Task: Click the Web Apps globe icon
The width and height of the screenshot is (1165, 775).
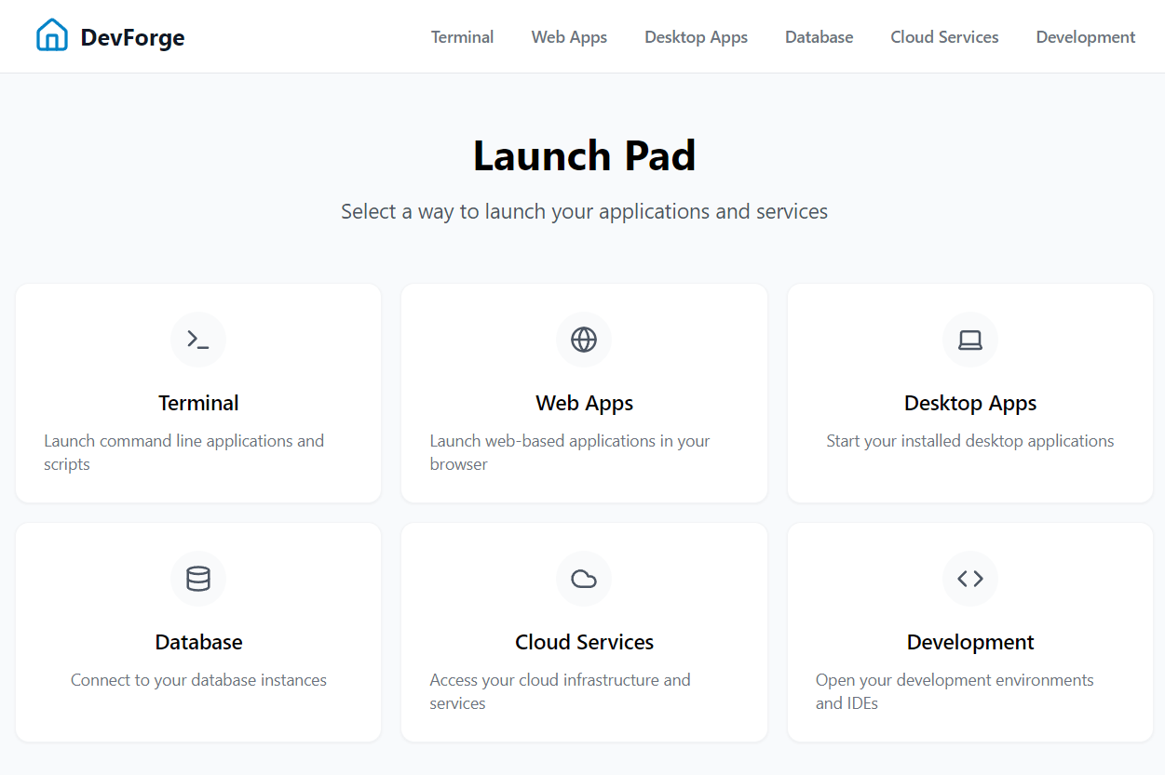Action: [x=584, y=340]
